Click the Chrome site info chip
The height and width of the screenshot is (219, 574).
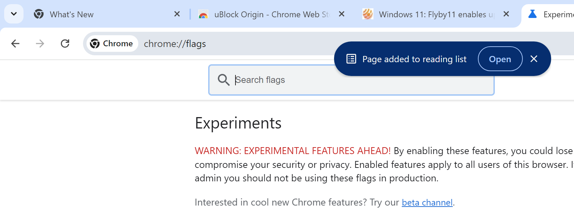(111, 44)
